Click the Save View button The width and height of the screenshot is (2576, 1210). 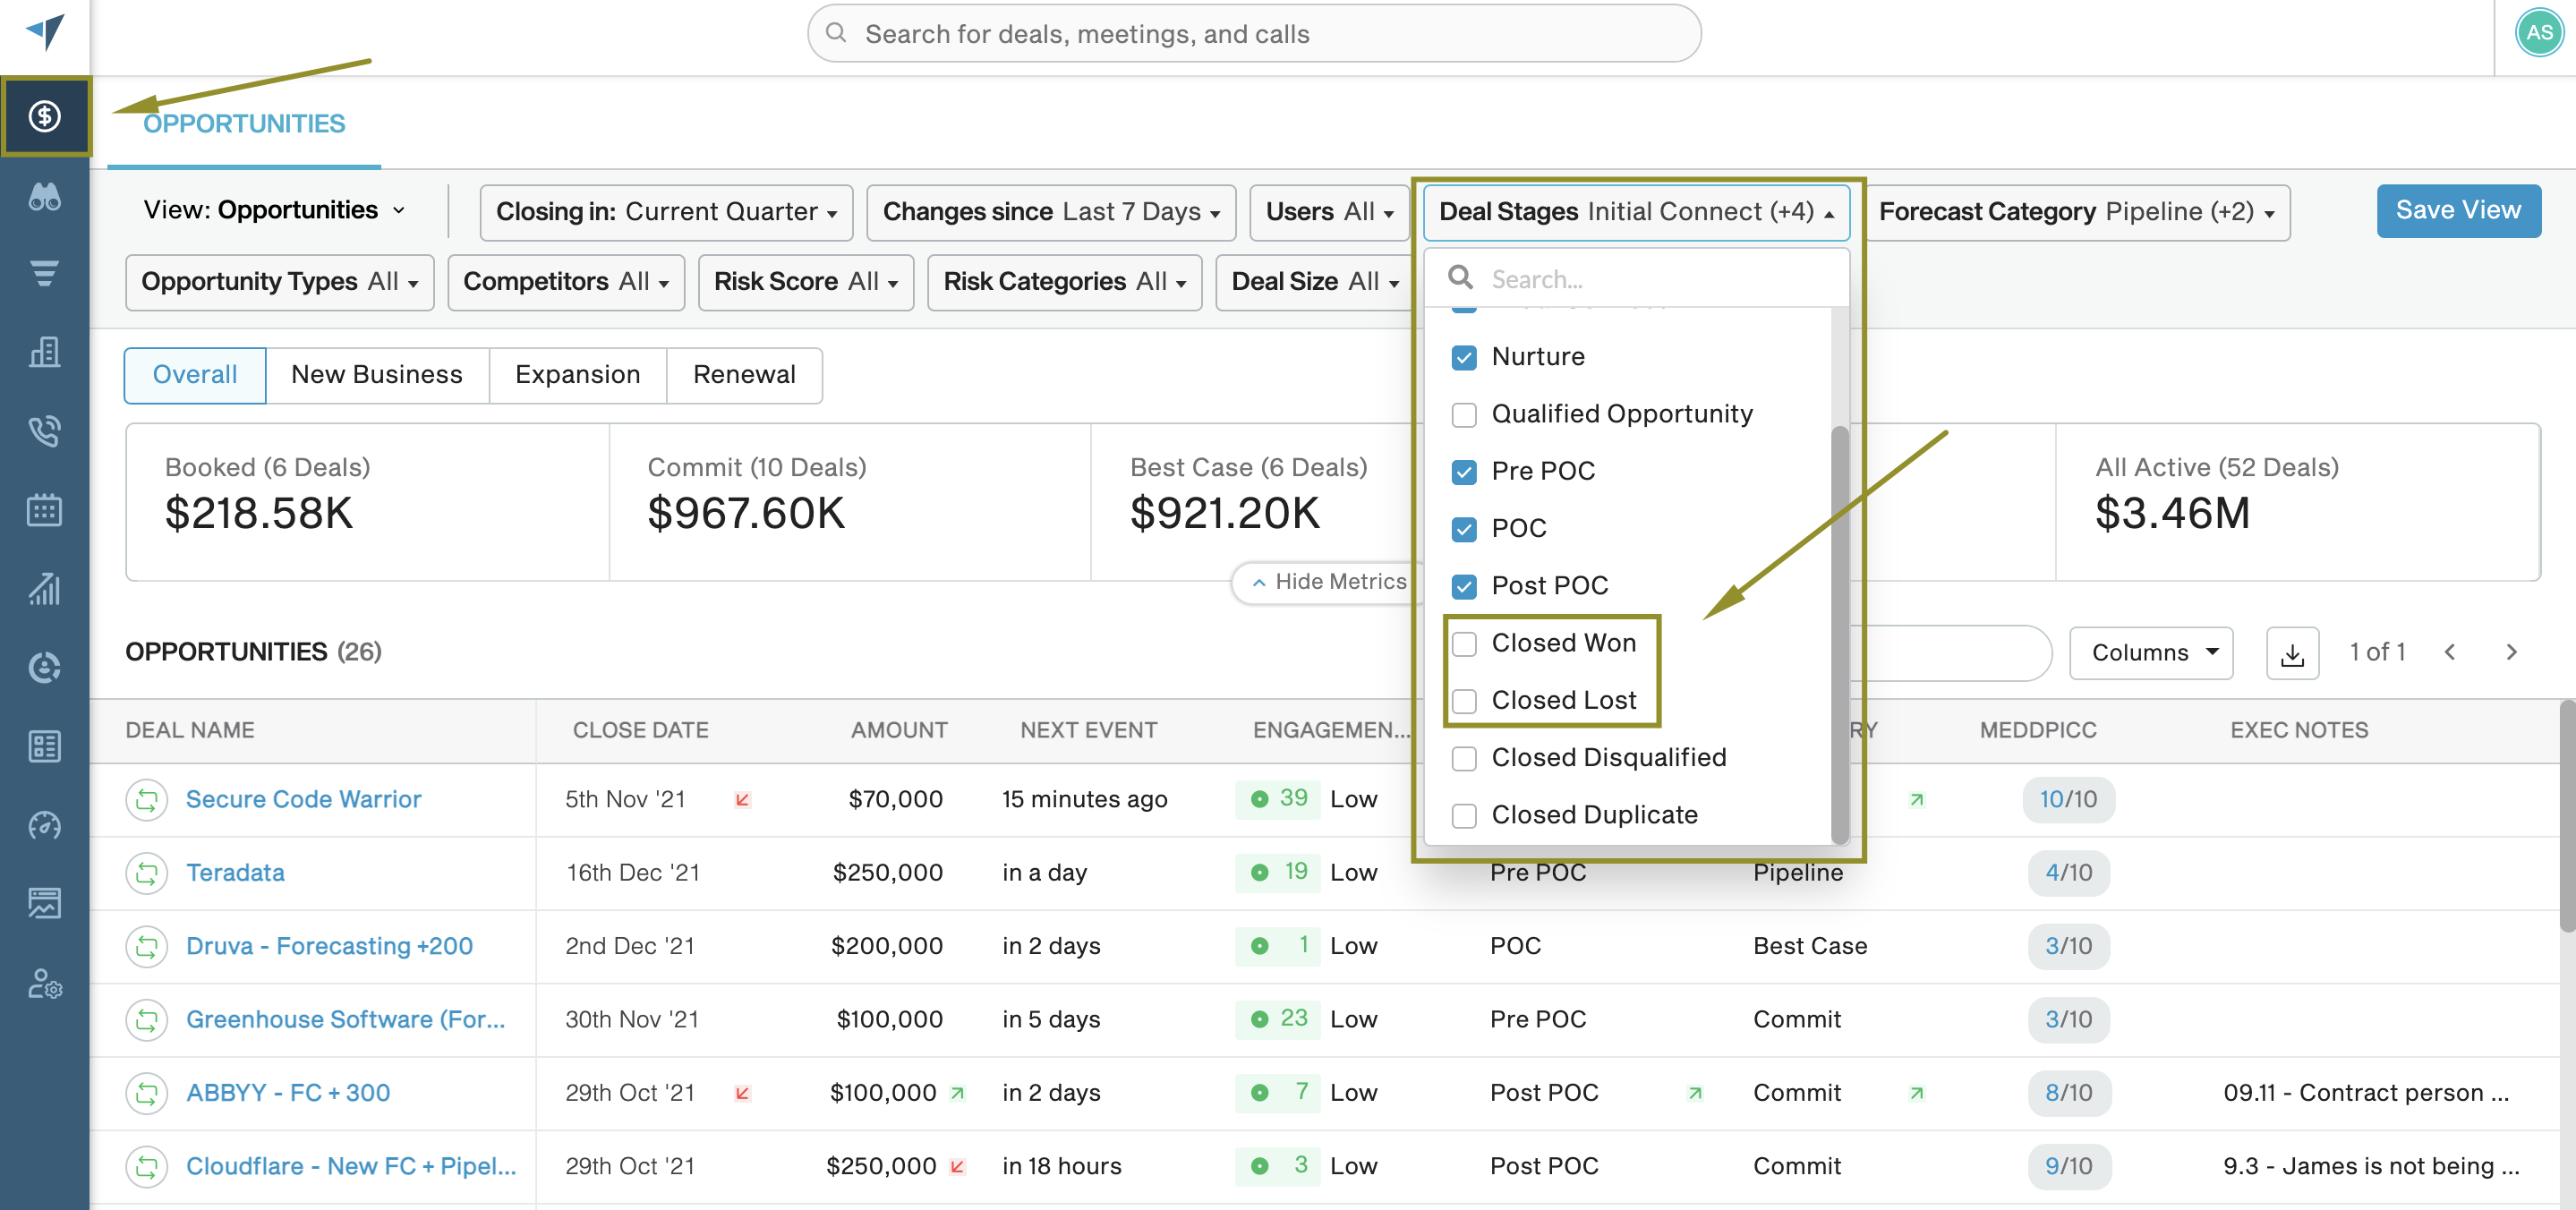click(x=2458, y=211)
